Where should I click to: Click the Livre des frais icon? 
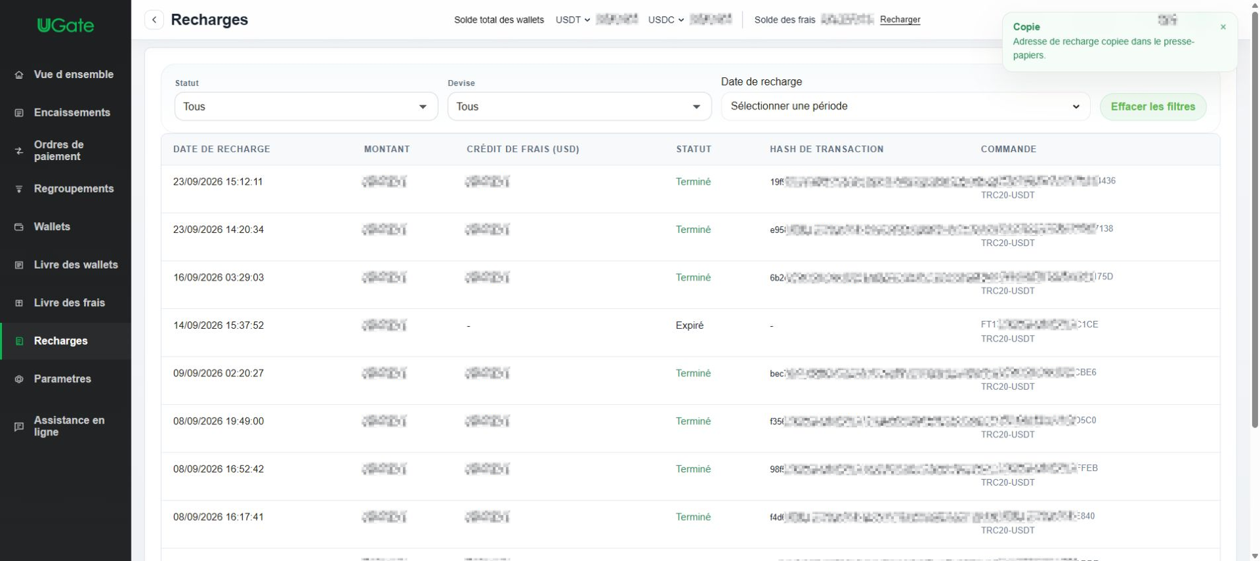pyautogui.click(x=19, y=303)
